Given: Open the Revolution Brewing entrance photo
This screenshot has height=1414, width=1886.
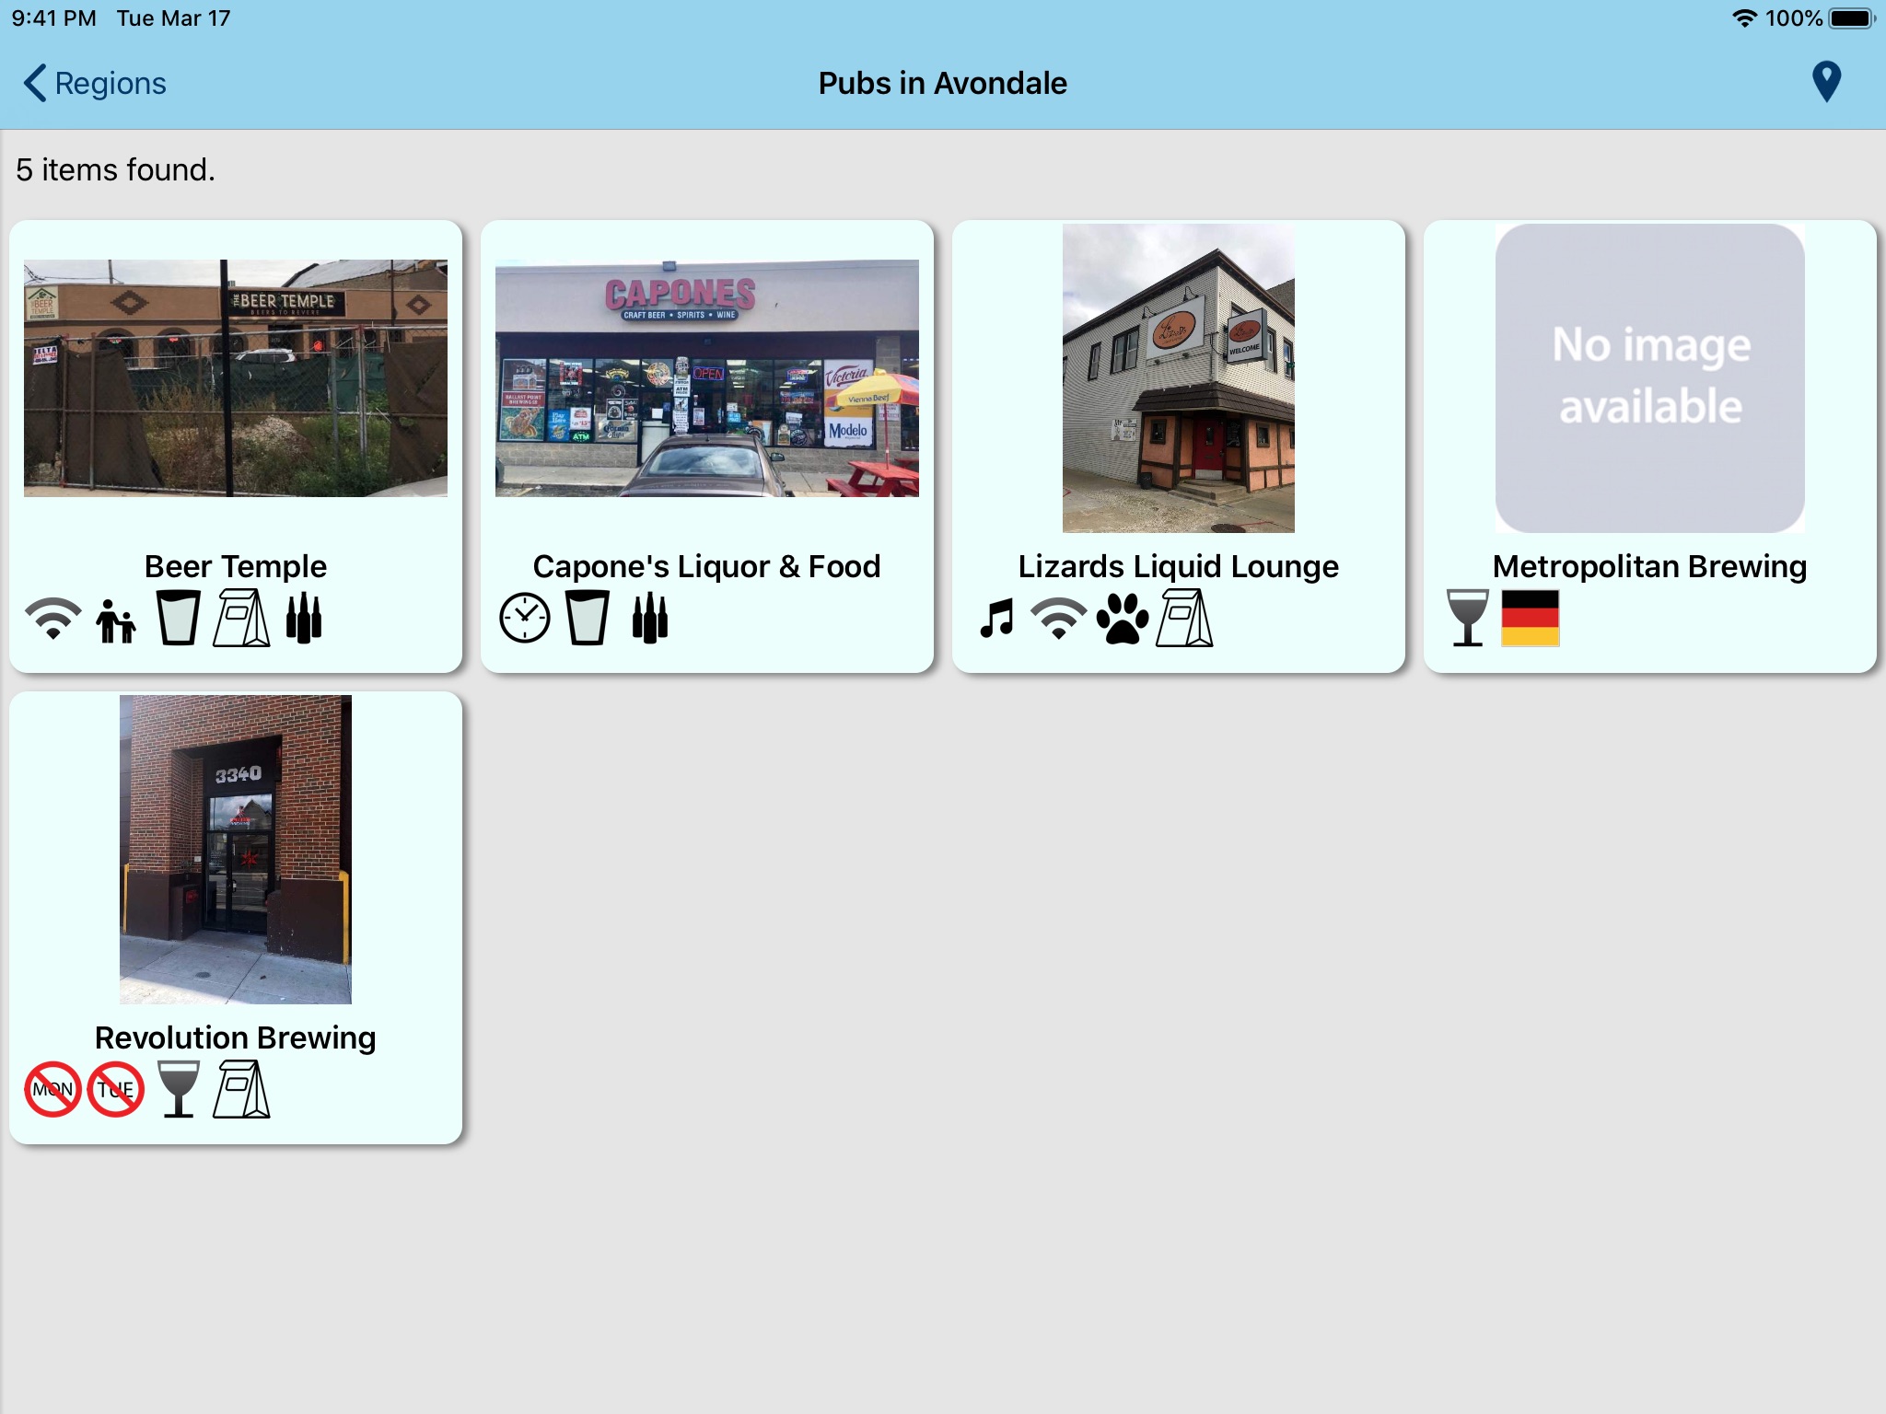Looking at the screenshot, I should click(236, 850).
